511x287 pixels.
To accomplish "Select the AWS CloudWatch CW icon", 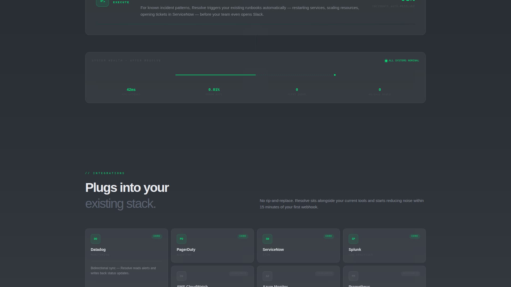I will click(x=181, y=276).
